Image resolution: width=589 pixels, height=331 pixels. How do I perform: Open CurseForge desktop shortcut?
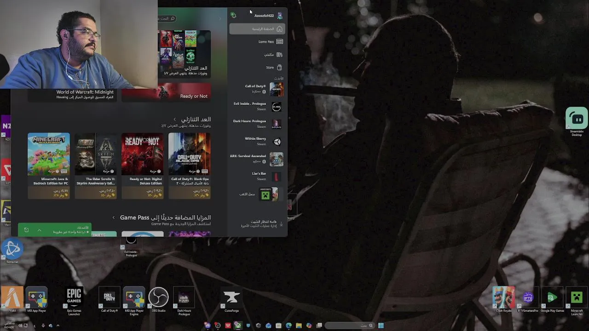point(231,300)
